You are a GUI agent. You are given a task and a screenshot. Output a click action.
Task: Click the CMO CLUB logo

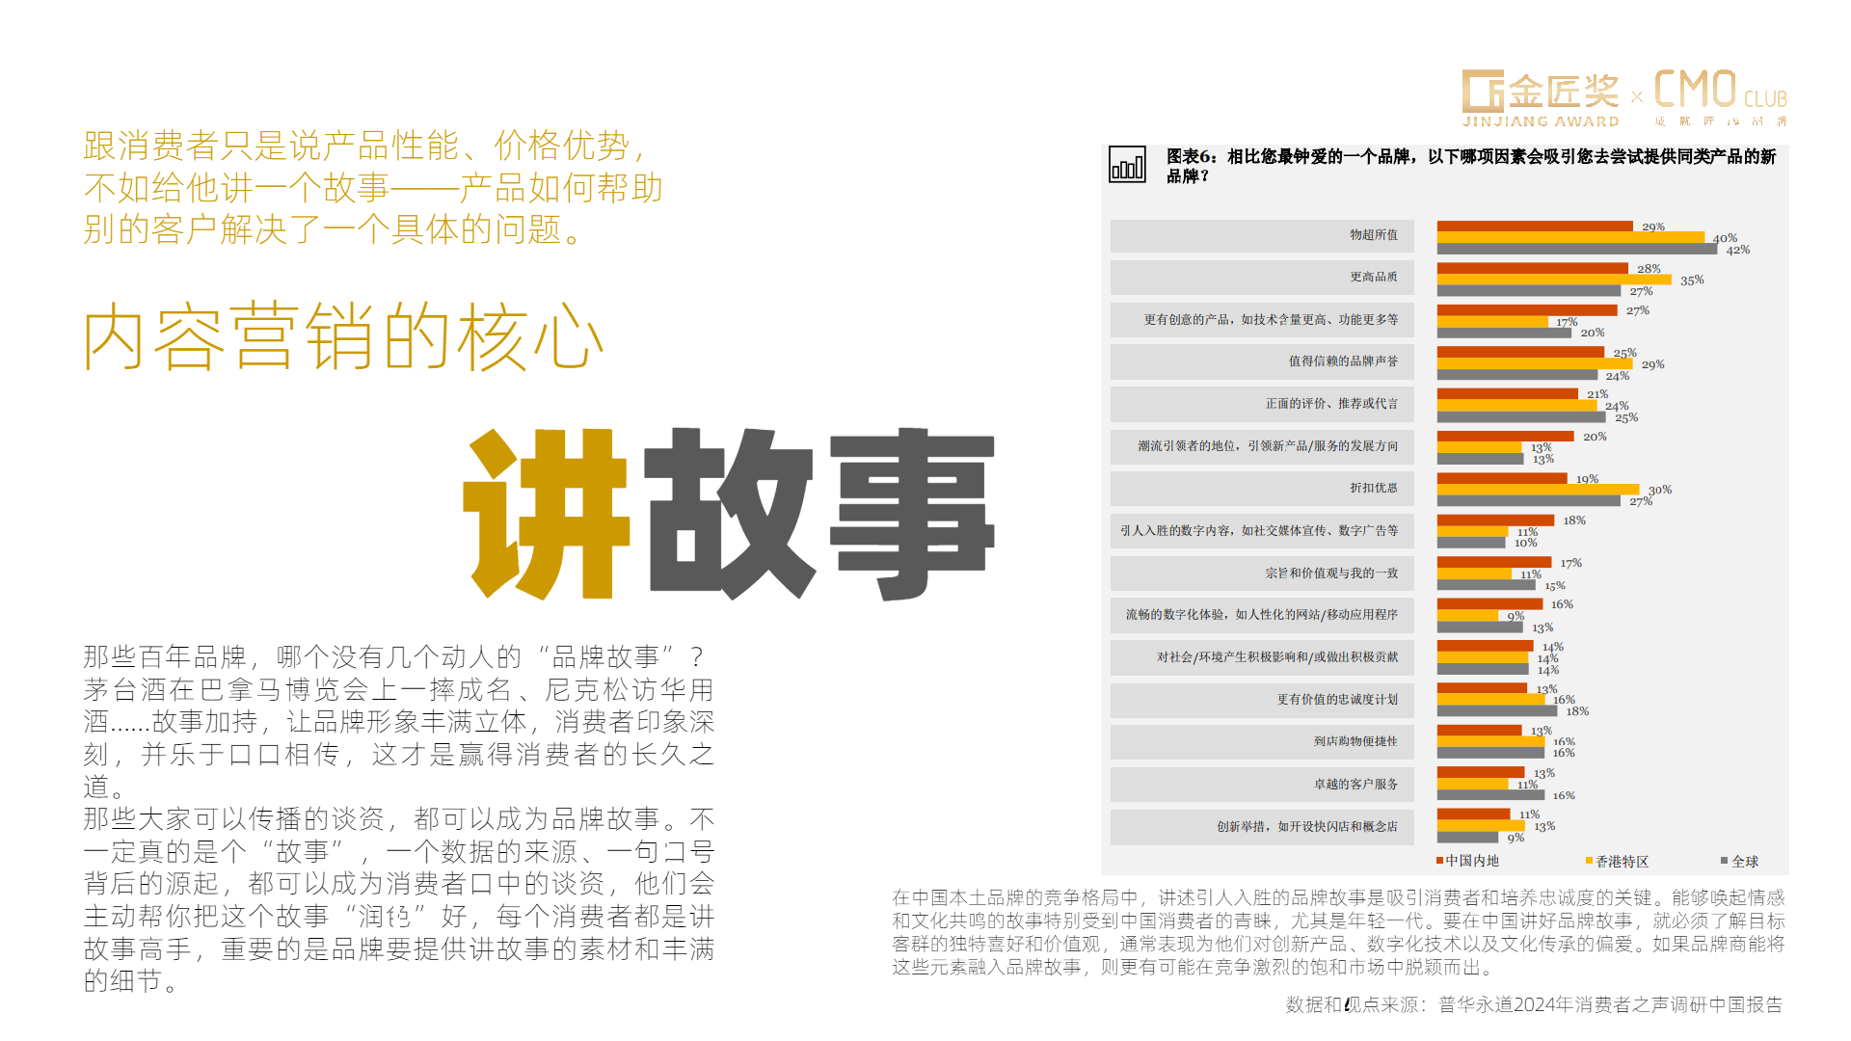pos(1721,97)
